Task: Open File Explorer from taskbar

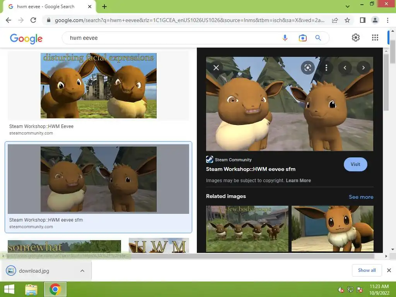Action: (x=31, y=289)
